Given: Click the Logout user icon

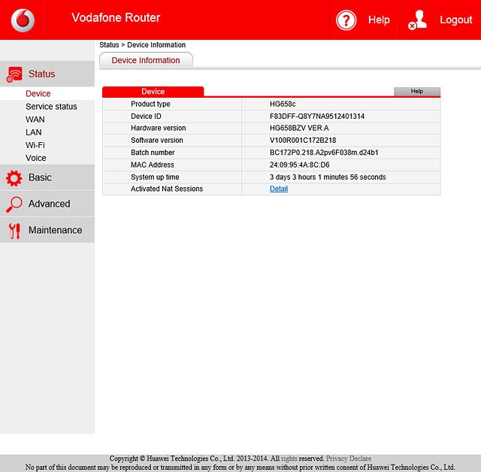Looking at the screenshot, I should click(418, 20).
